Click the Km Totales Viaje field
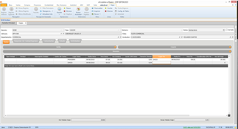 pyautogui.click(x=89, y=120)
